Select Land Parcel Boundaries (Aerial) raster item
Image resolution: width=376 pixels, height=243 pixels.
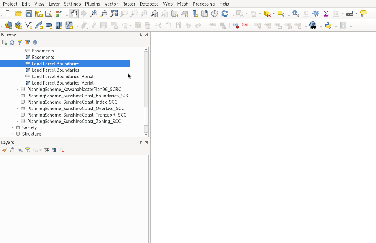pos(63,83)
